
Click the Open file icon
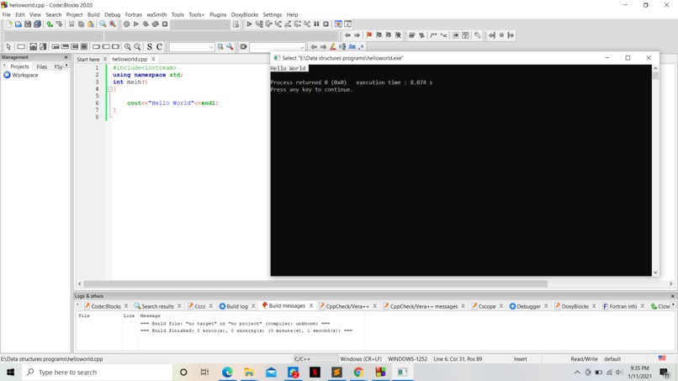point(19,24)
